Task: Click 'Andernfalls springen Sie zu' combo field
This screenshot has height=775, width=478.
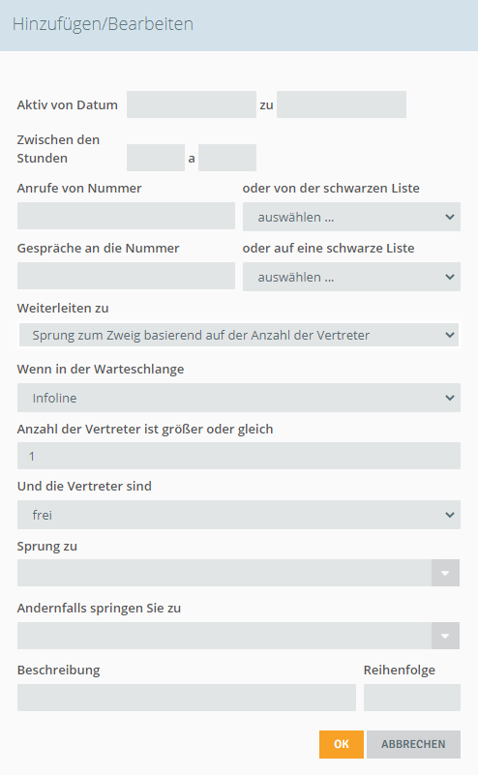Action: (224, 636)
